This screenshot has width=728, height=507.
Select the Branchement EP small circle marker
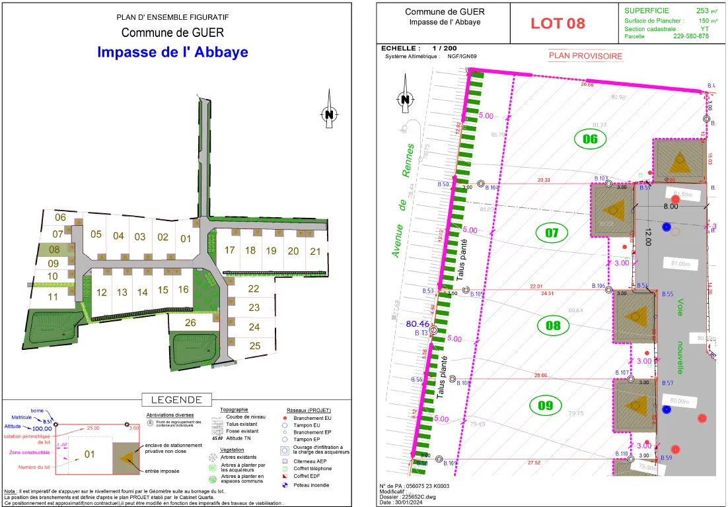(284, 432)
